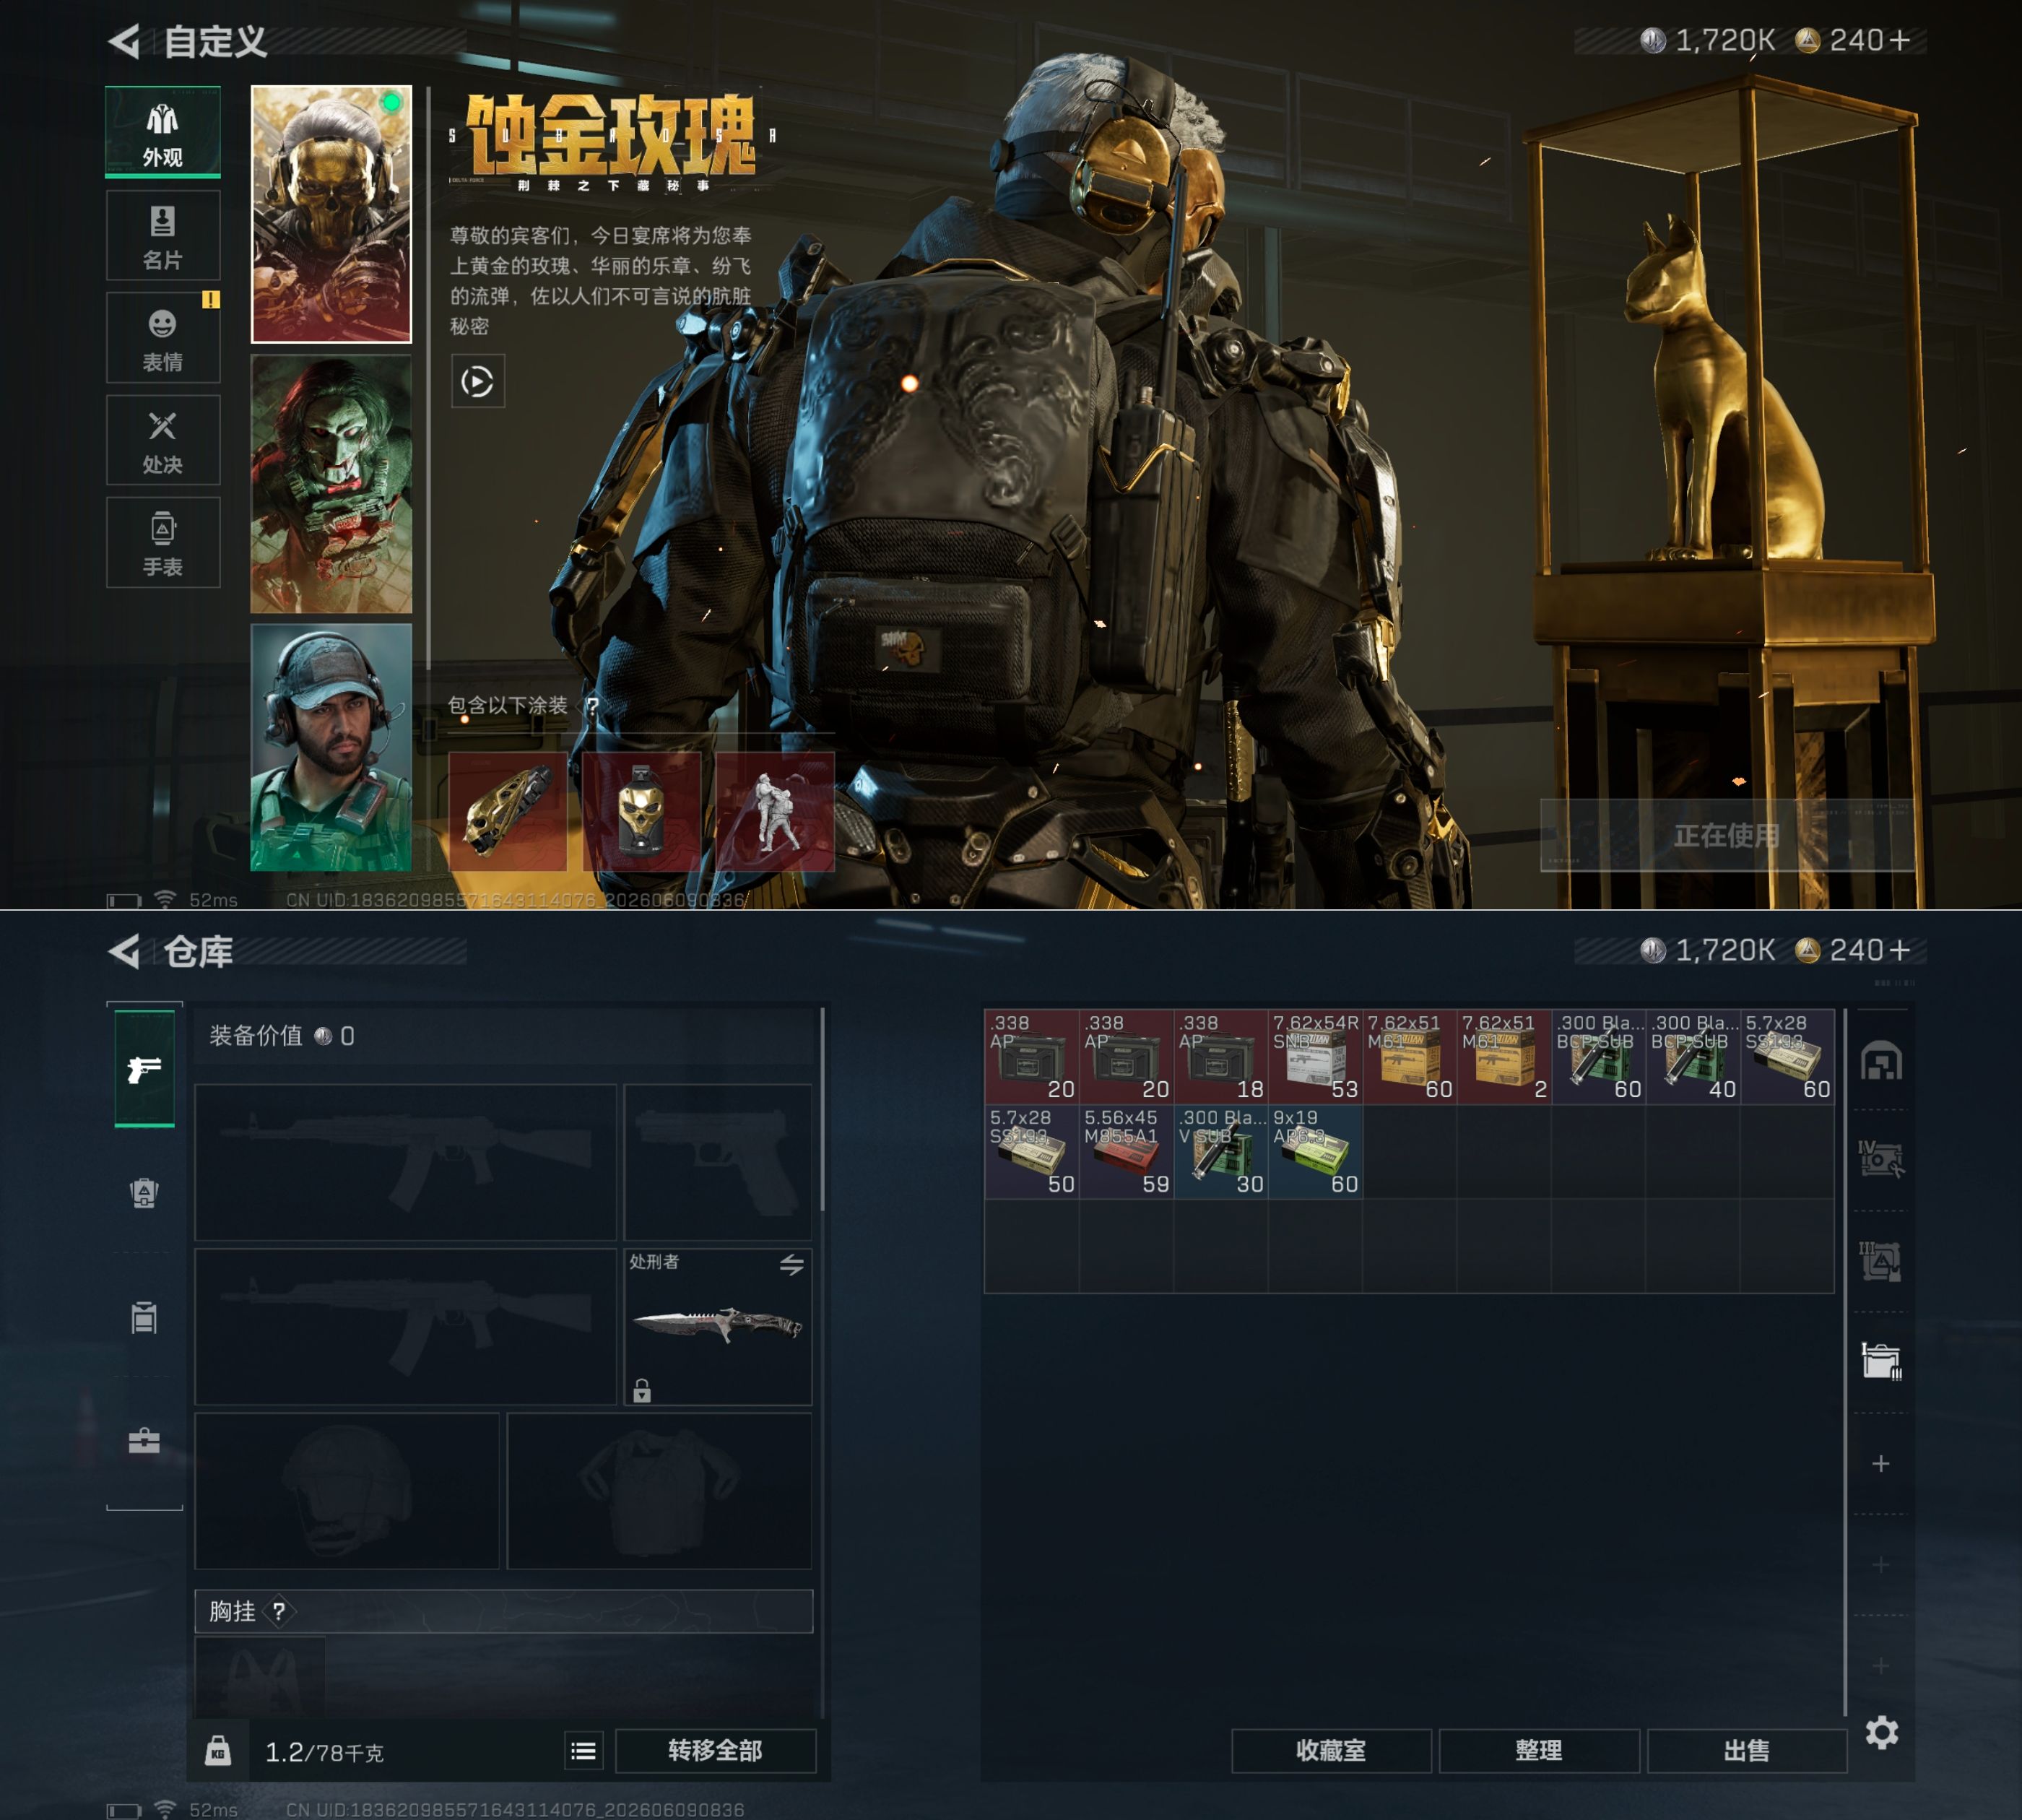Select the pistol weapons tab in 仓库

(145, 1069)
